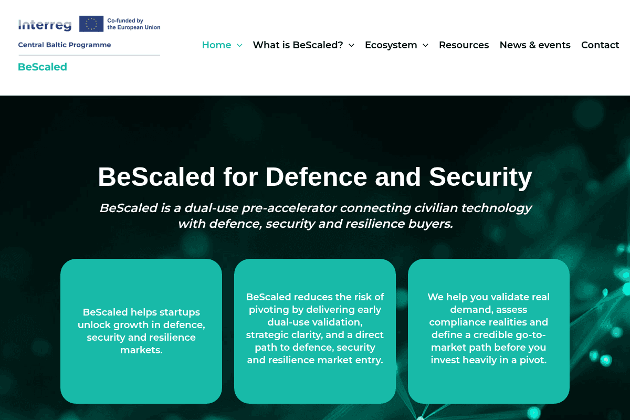Click the dual-use pre-accelerator subtitle text
The height and width of the screenshot is (420, 630).
[x=315, y=216]
